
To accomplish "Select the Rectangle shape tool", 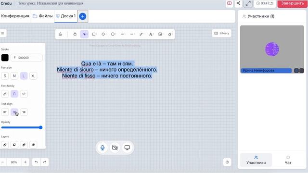I will [x=94, y=34].
